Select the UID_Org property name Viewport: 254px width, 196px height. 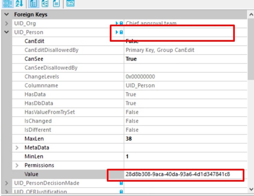tap(25, 23)
